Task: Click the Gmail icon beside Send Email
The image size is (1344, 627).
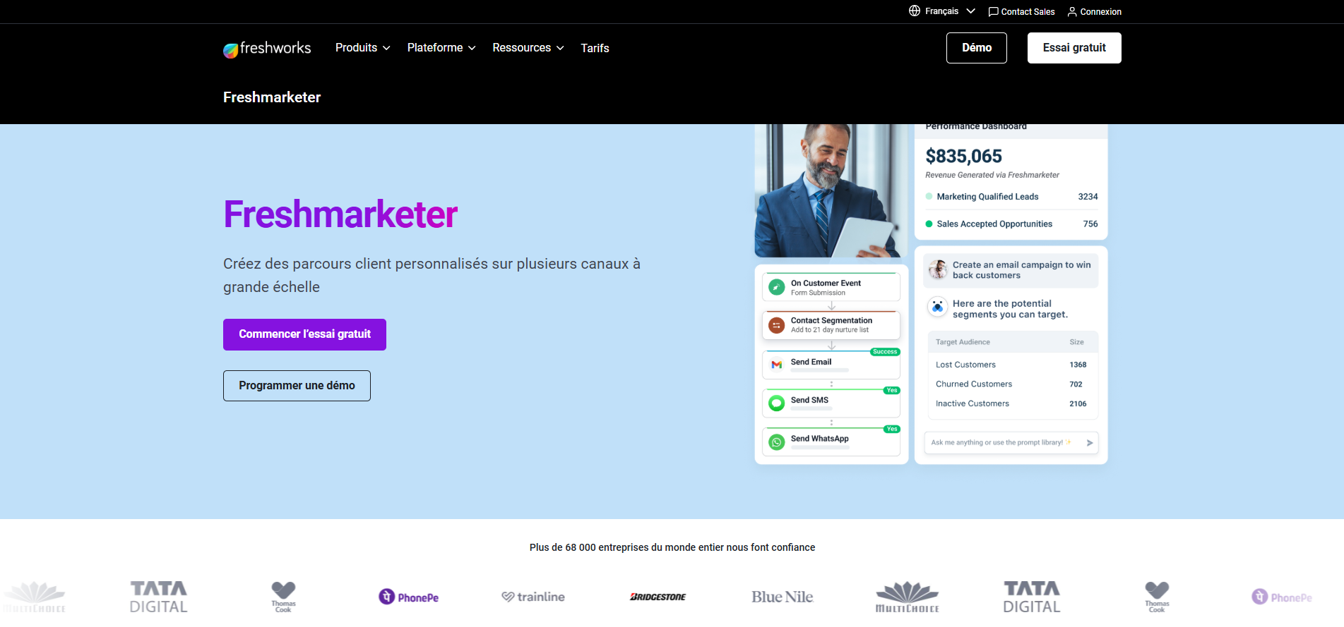Action: click(777, 365)
